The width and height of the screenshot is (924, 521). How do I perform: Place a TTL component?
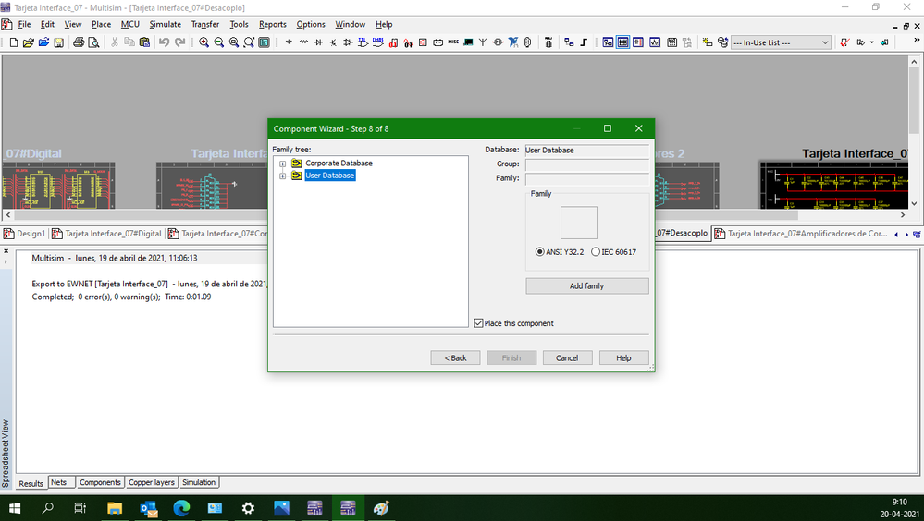(x=363, y=42)
